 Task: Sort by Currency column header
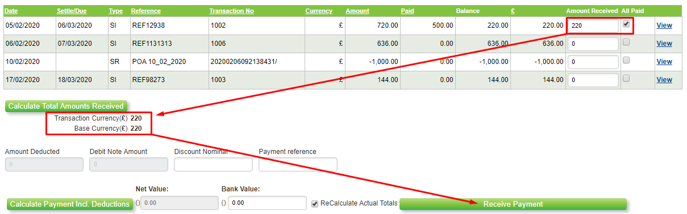tap(319, 11)
